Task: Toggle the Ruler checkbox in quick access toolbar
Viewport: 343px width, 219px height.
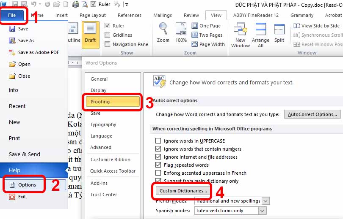Action: pyautogui.click(x=94, y=4)
